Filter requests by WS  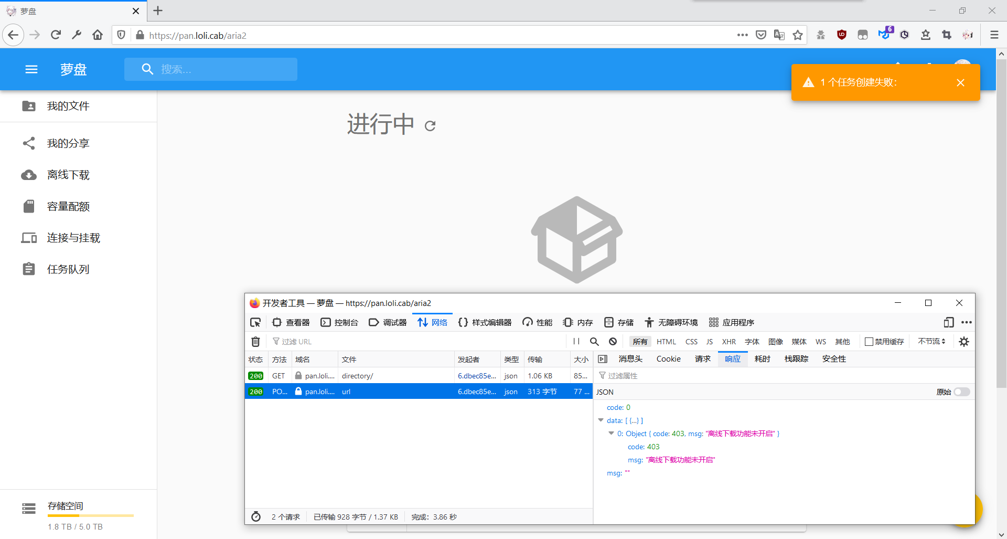coord(821,342)
